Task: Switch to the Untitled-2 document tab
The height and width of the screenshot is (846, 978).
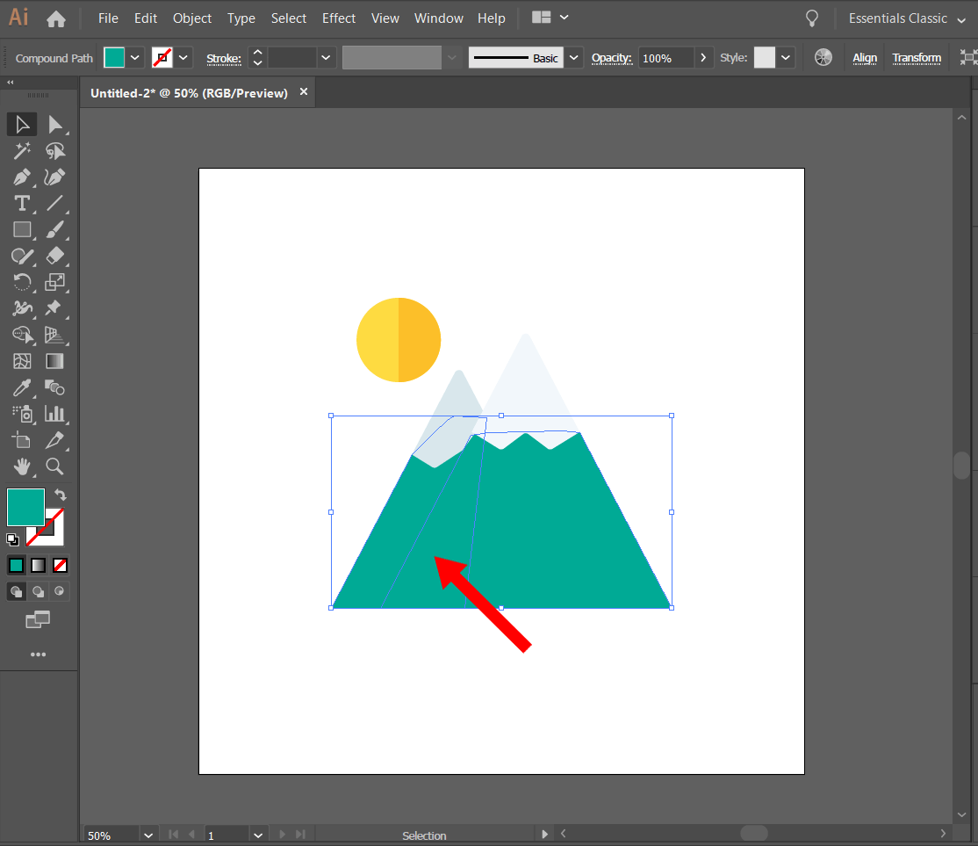Action: point(189,91)
